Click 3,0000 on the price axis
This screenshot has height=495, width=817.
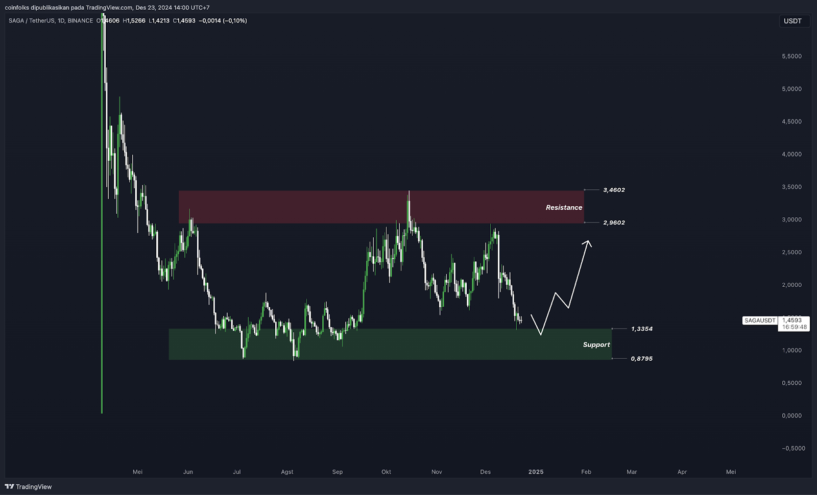point(791,219)
